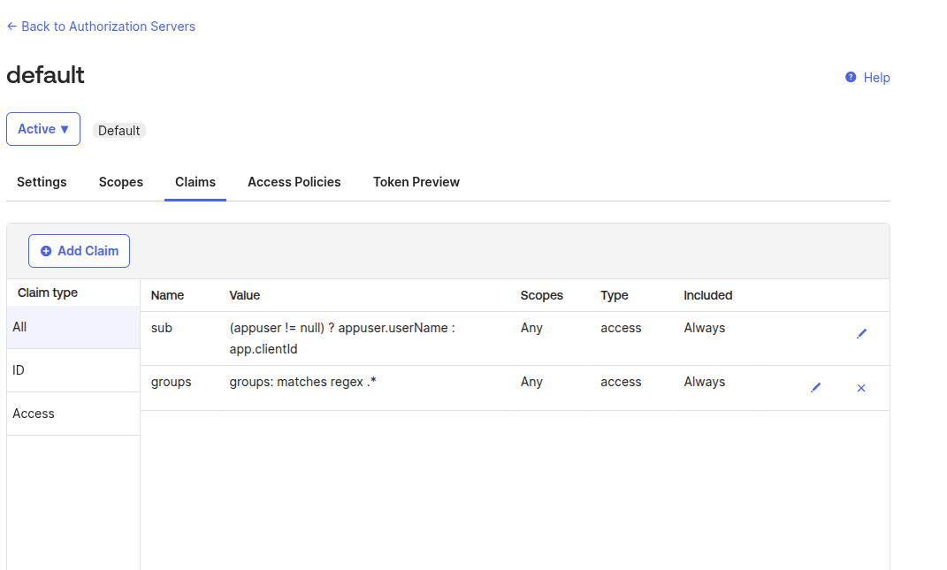
Task: Click the Default badge label
Action: [119, 131]
